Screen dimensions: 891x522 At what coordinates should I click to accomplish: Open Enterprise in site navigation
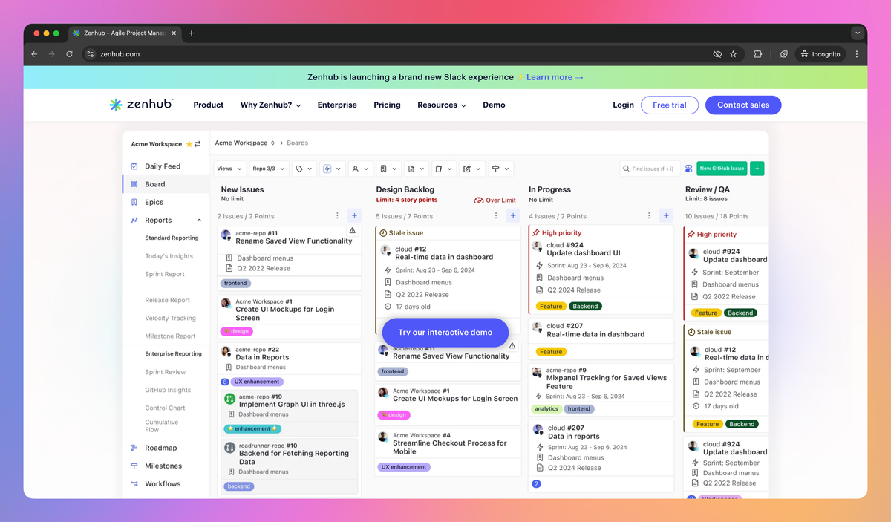pos(337,105)
